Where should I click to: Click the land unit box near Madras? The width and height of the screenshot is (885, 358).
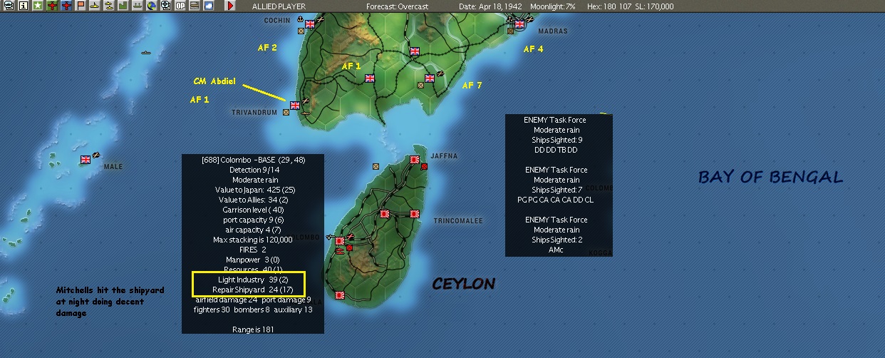click(x=510, y=30)
